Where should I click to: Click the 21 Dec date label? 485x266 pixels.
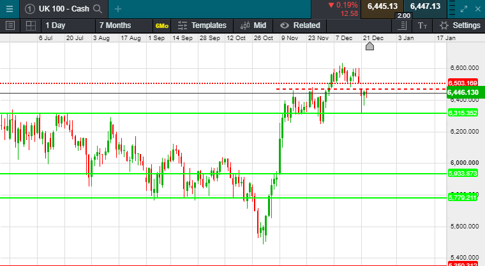(x=373, y=38)
